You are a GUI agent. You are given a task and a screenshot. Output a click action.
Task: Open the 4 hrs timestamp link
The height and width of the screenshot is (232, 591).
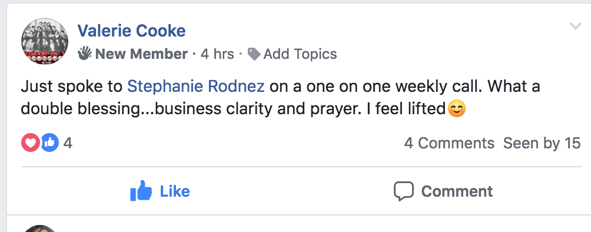[x=217, y=54]
